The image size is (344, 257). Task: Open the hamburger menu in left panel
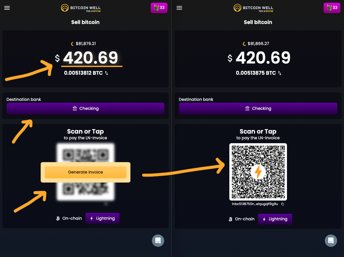pos(7,8)
